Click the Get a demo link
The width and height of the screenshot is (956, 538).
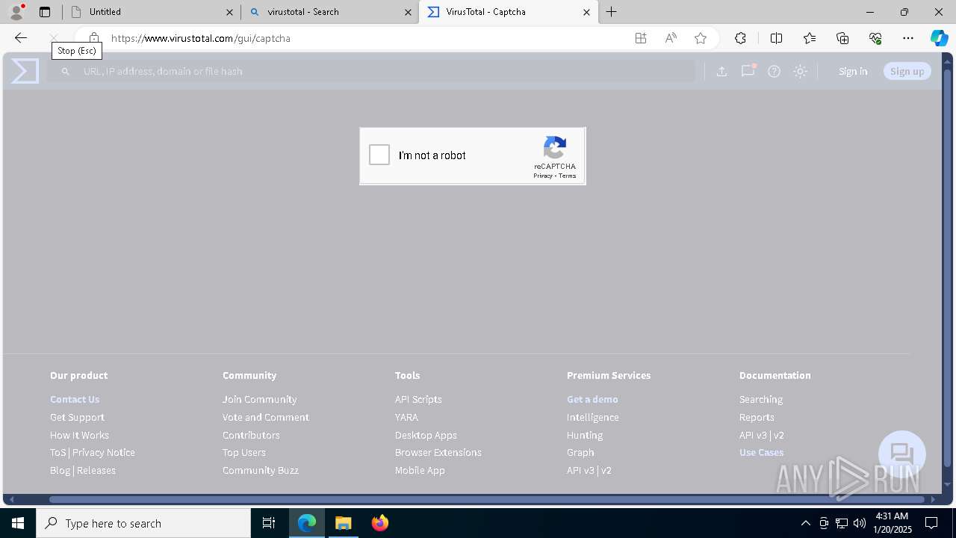tap(592, 399)
